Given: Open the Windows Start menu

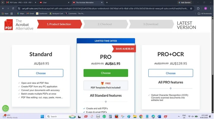Looking at the screenshot, I should pos(42,116).
